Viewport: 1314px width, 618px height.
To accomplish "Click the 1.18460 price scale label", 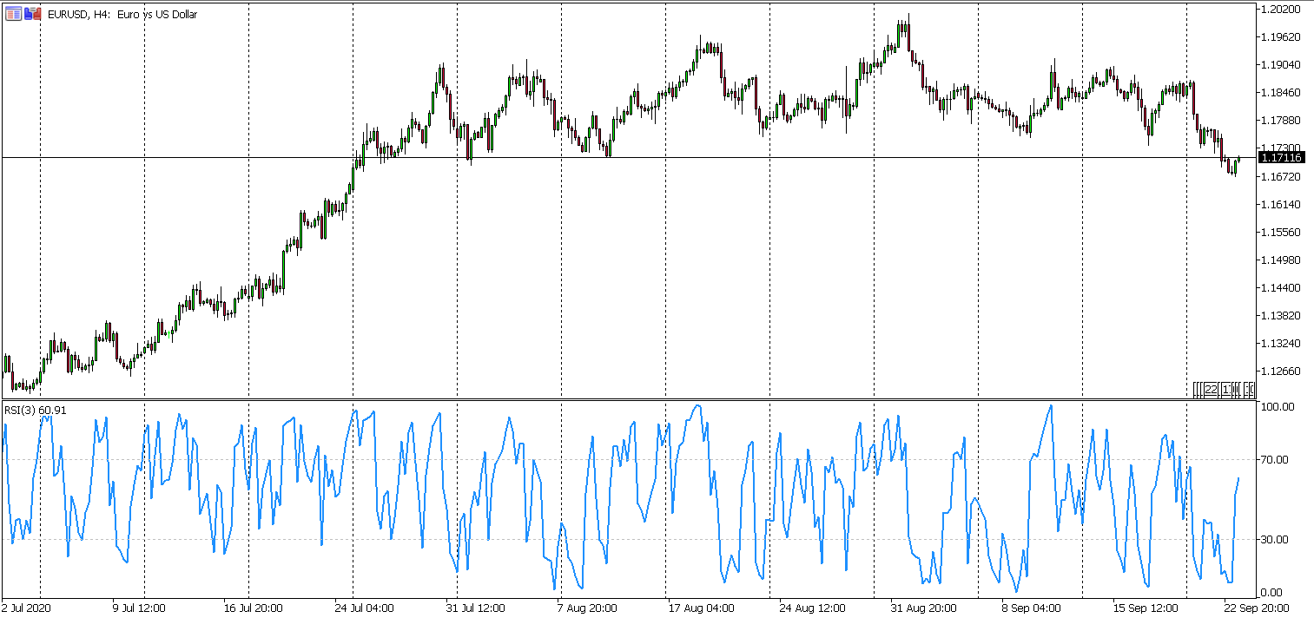I will pos(1280,93).
